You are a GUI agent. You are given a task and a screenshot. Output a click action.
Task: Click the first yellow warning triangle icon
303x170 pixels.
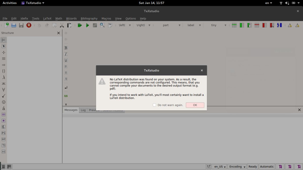click(290, 25)
